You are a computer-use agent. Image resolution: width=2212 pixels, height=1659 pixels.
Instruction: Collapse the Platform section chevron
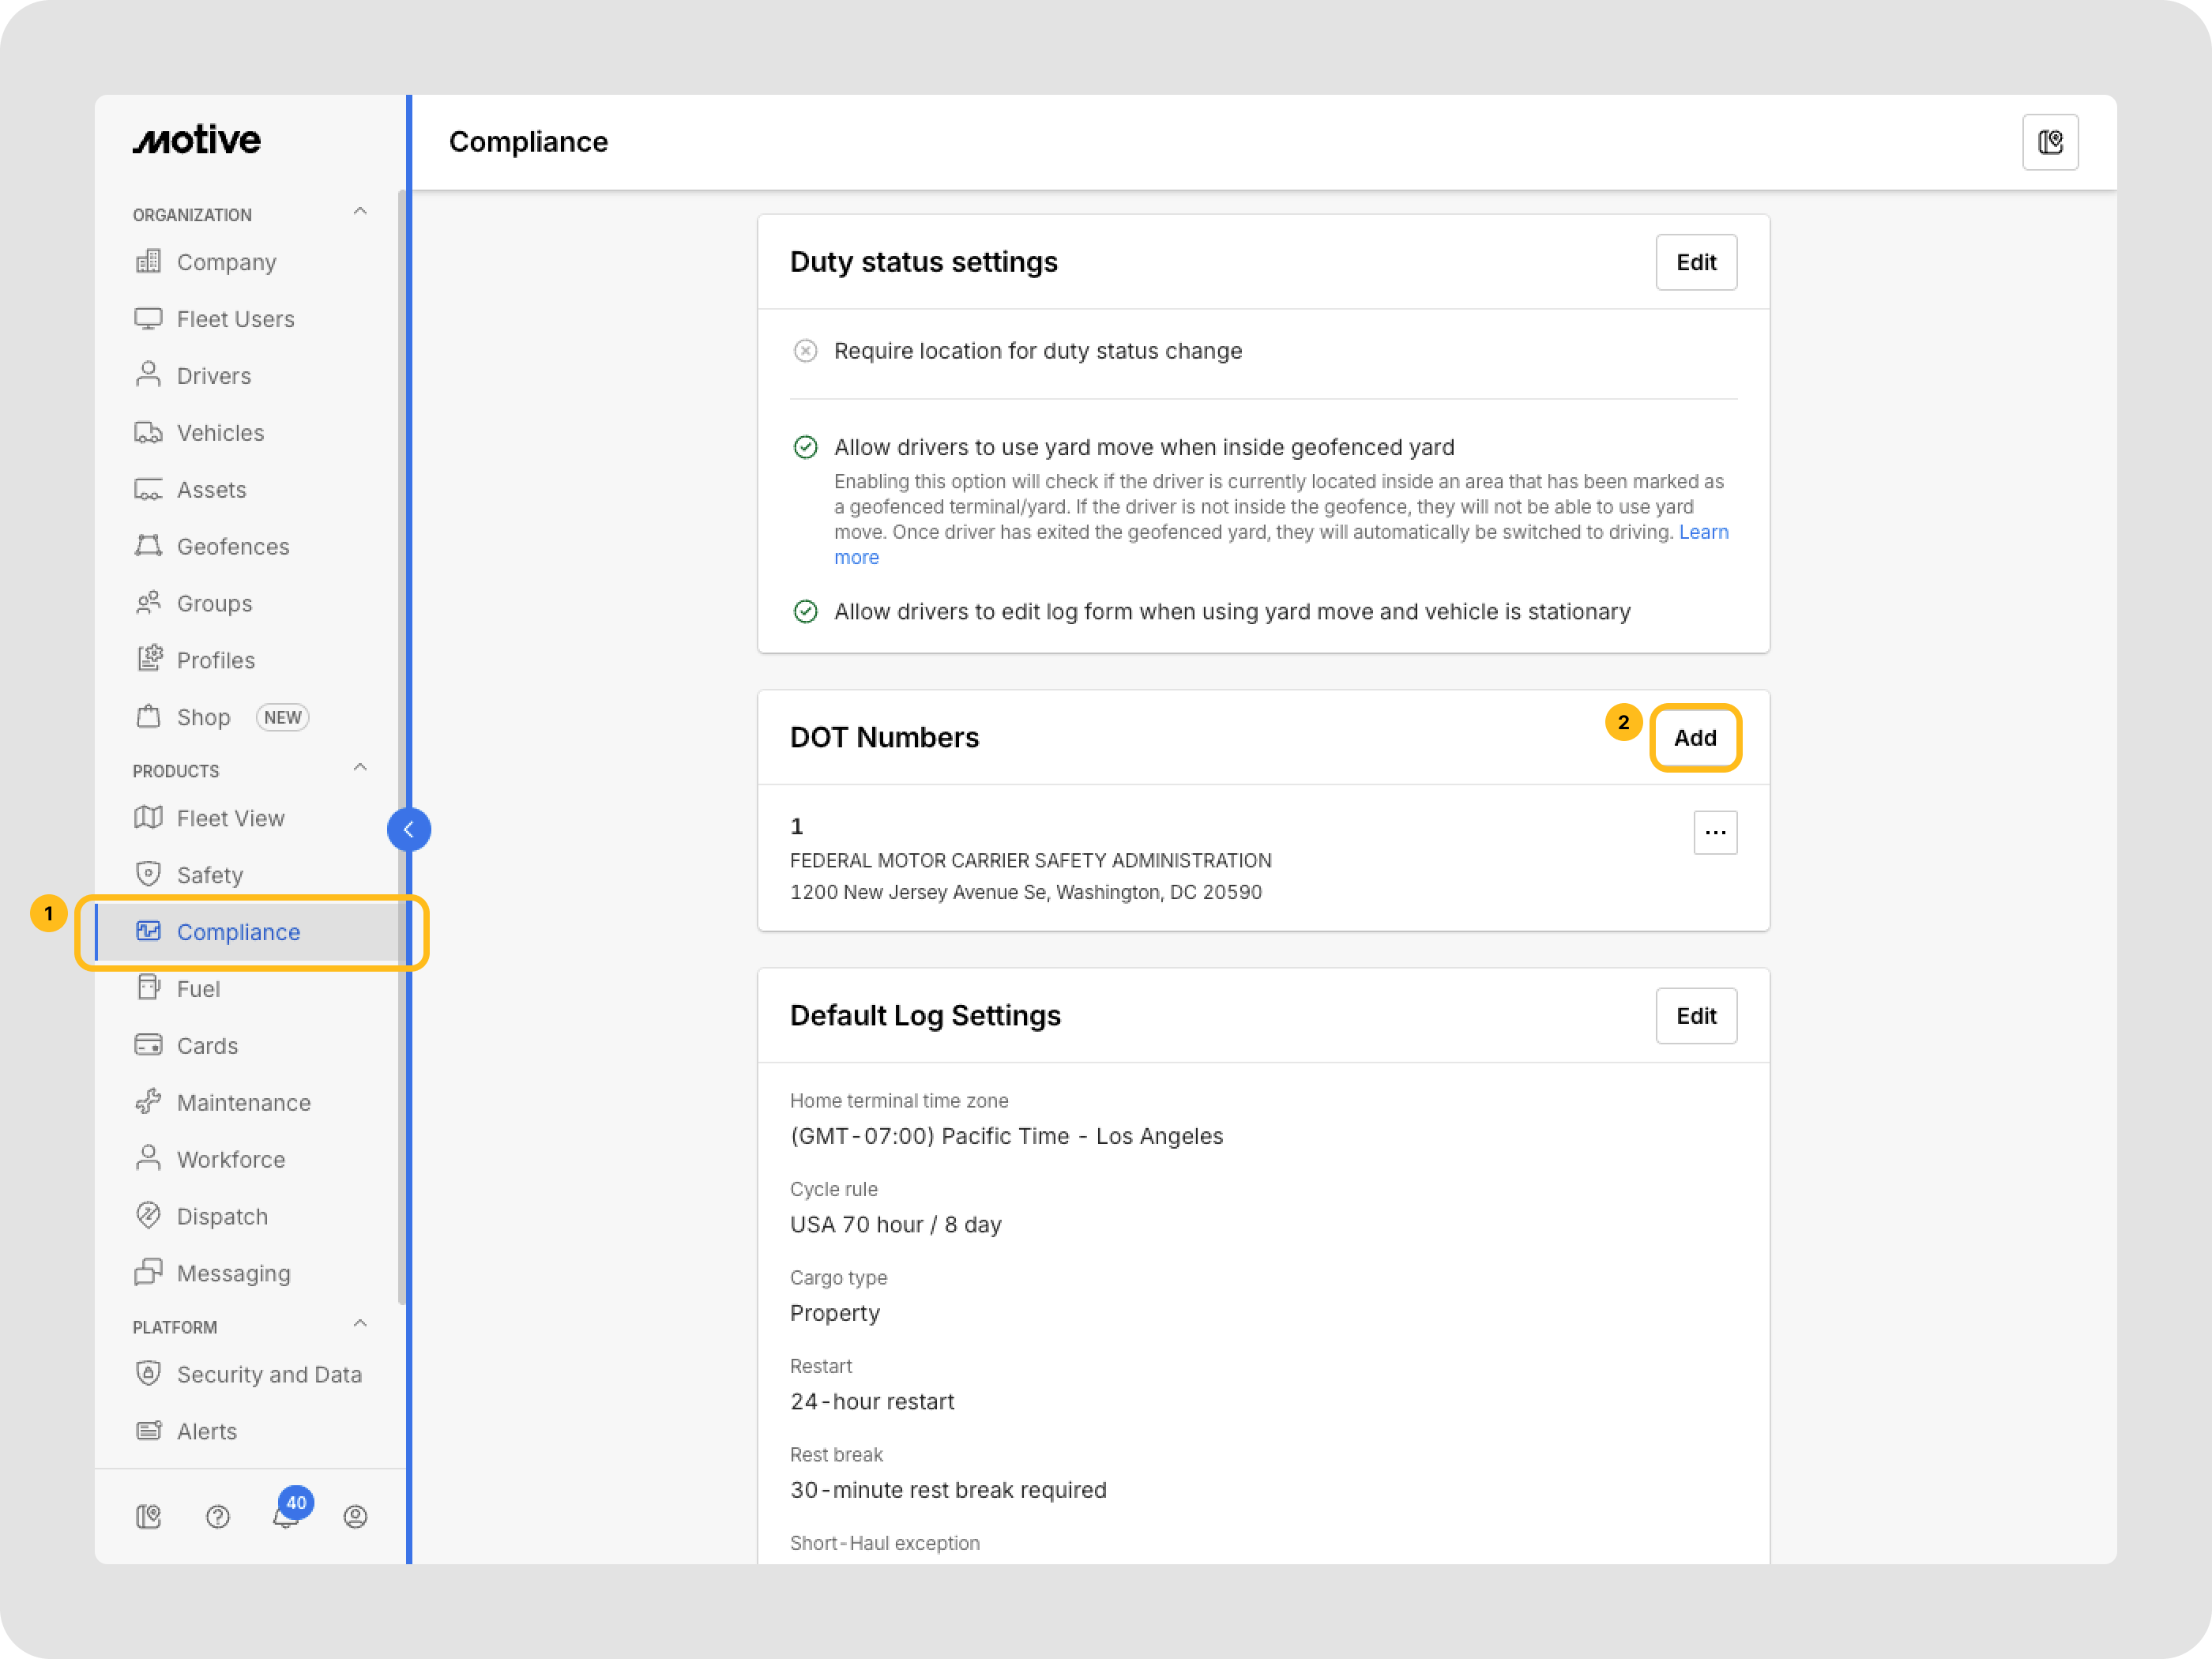coord(360,1324)
